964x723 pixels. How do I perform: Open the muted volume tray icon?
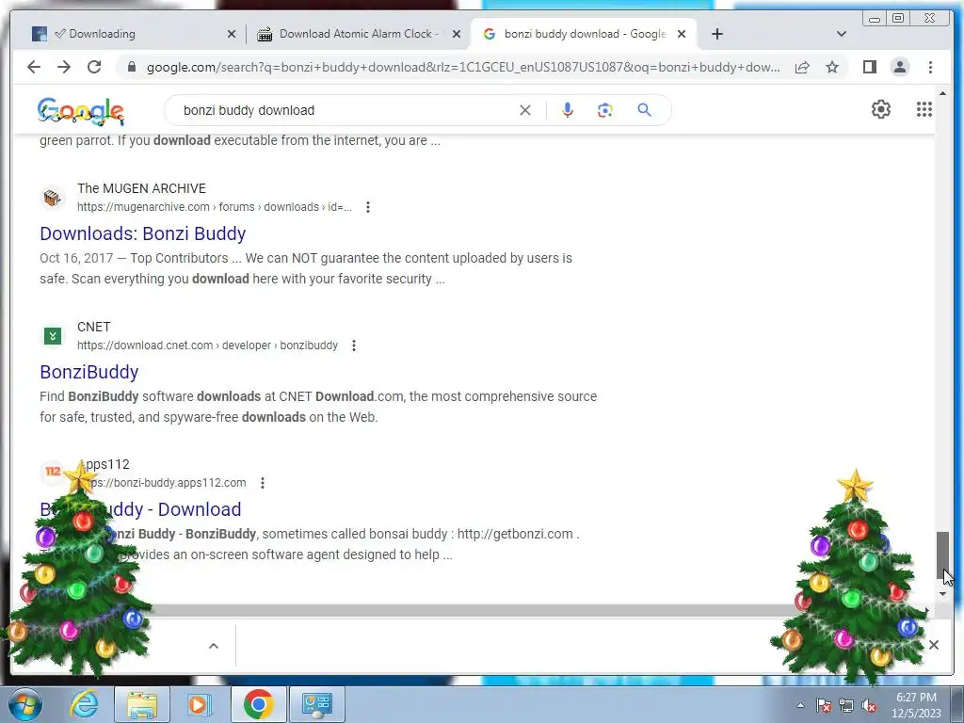[x=869, y=705]
